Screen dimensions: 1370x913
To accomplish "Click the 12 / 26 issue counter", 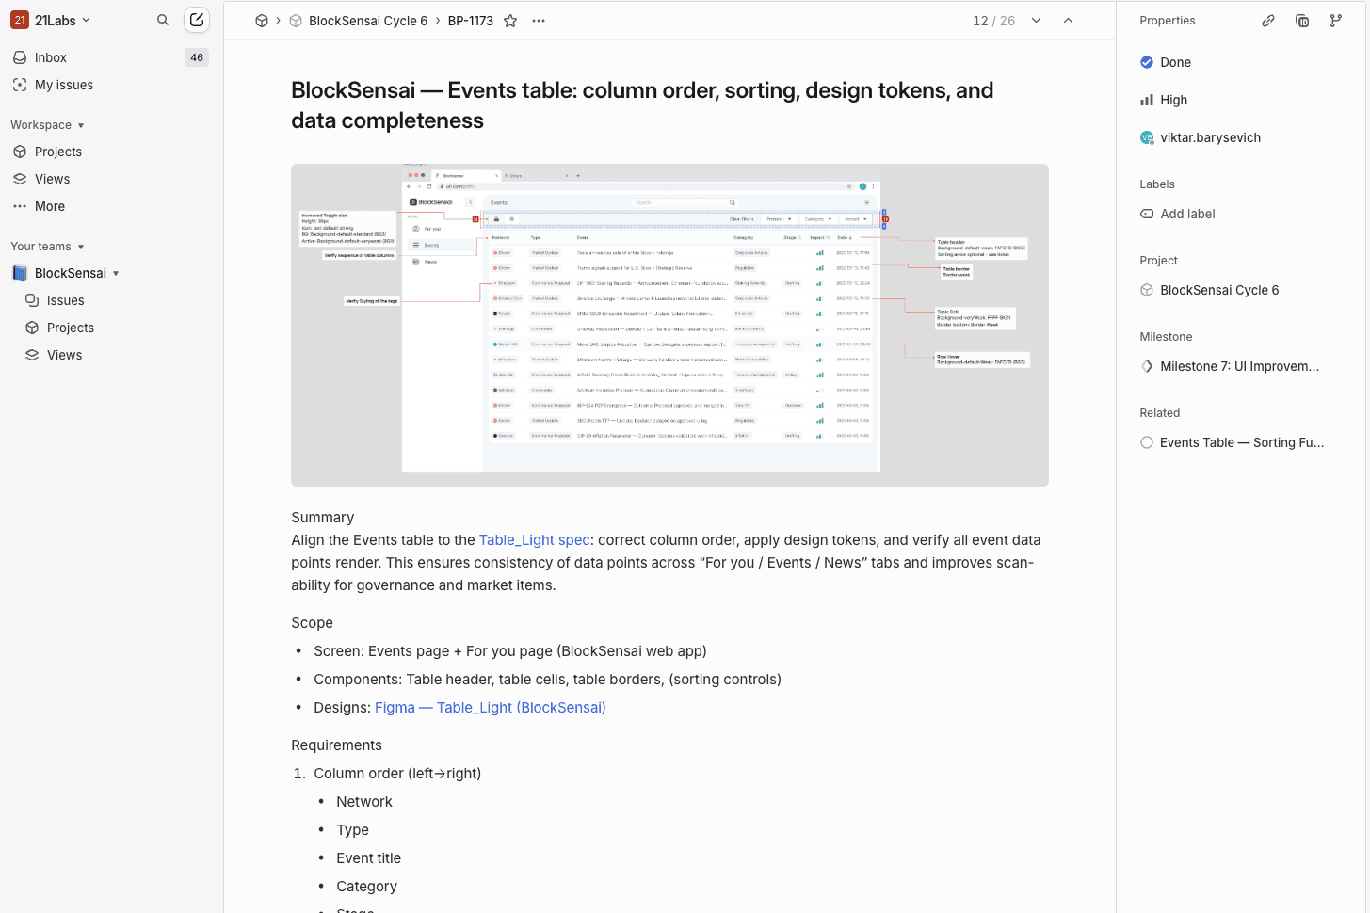I will tap(994, 21).
